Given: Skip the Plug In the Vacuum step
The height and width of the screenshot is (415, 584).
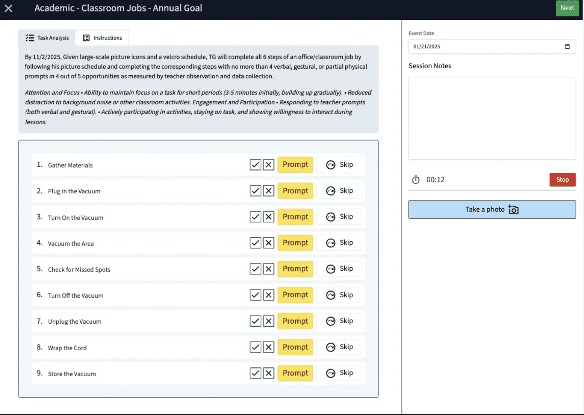Looking at the screenshot, I should coord(339,191).
